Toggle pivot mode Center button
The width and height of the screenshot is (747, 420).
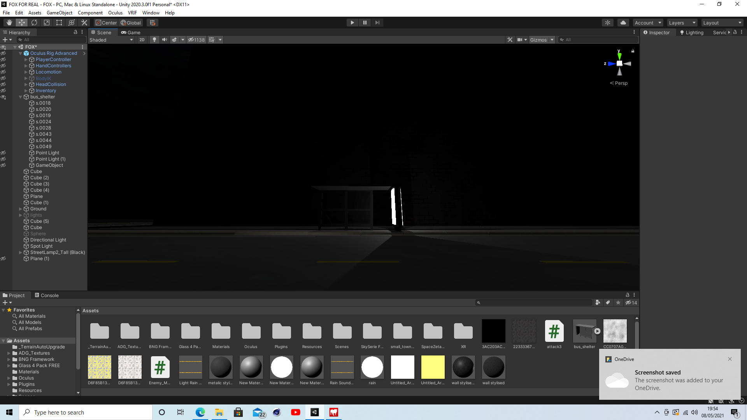tap(106, 23)
